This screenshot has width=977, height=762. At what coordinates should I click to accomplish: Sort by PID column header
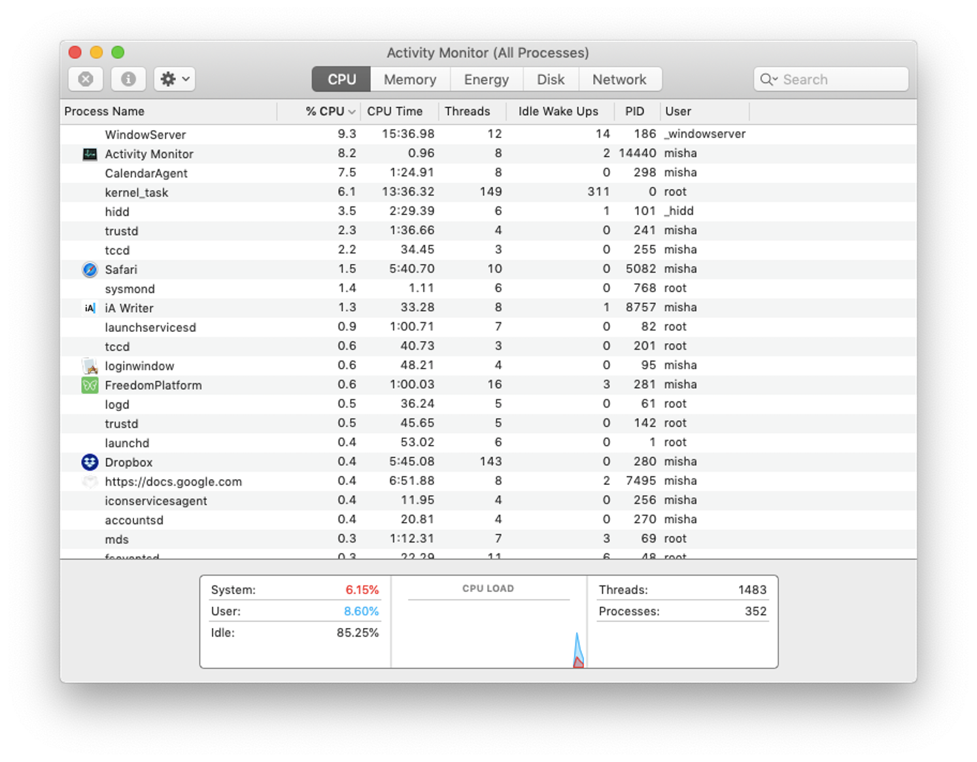pos(637,111)
